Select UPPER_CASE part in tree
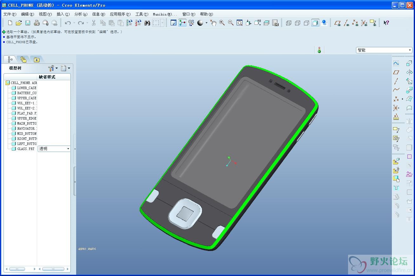Image resolution: width=415 pixels, height=276 pixels. click(27, 98)
